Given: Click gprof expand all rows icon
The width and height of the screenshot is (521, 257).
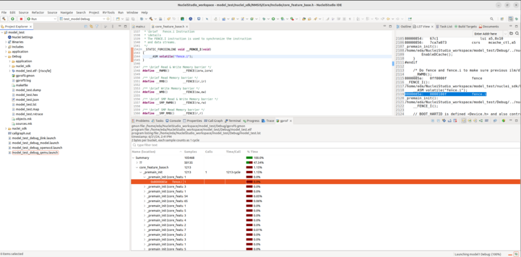Looking at the screenshot, I should (x=433, y=121).
